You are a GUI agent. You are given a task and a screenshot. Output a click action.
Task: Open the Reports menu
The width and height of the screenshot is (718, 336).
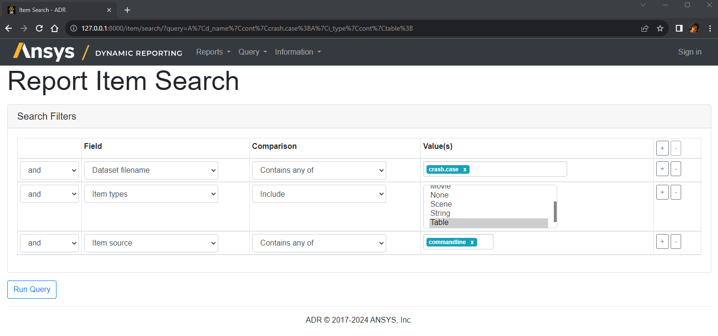point(213,52)
